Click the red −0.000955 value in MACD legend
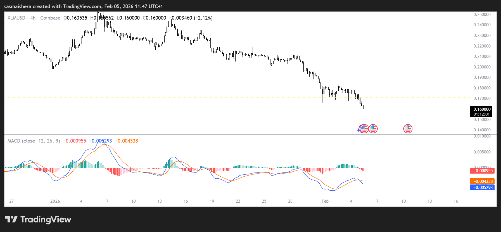 (75, 141)
